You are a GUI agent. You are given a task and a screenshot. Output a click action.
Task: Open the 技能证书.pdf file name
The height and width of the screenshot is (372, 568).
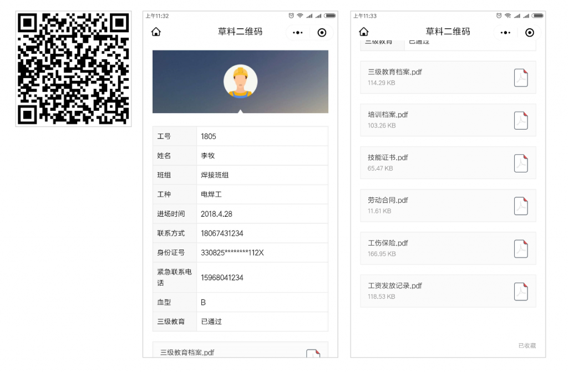point(388,157)
